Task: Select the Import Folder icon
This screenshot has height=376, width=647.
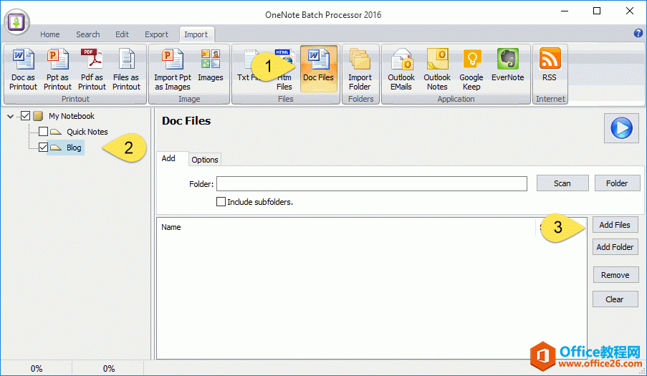Action: point(360,69)
